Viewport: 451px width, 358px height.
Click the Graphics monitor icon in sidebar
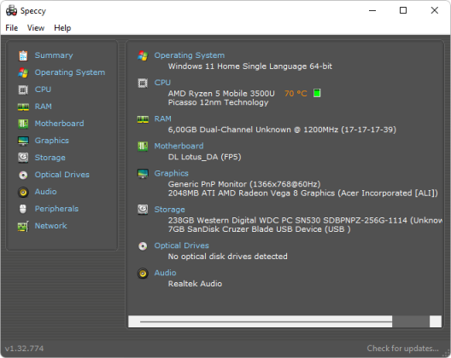pyautogui.click(x=23, y=141)
